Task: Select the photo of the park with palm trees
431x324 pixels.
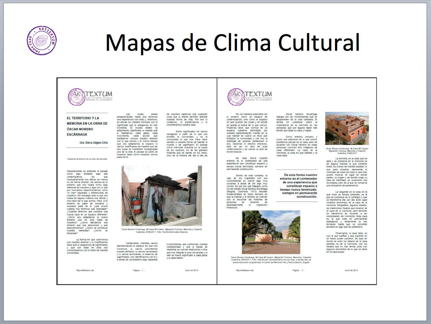Action: [x=271, y=233]
